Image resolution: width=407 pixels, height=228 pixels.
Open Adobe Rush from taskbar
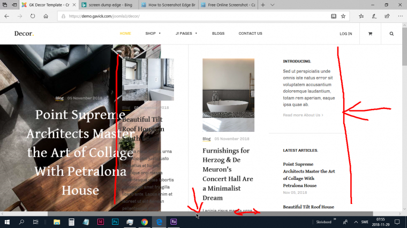click(x=174, y=222)
